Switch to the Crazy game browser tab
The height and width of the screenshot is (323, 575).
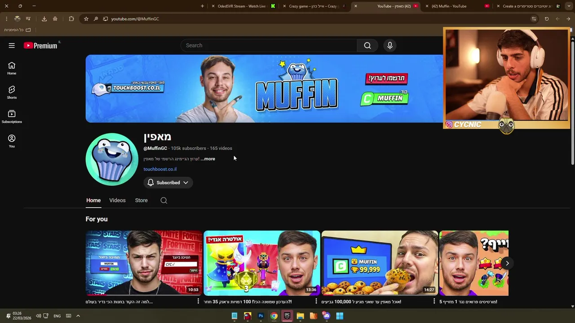tap(314, 6)
